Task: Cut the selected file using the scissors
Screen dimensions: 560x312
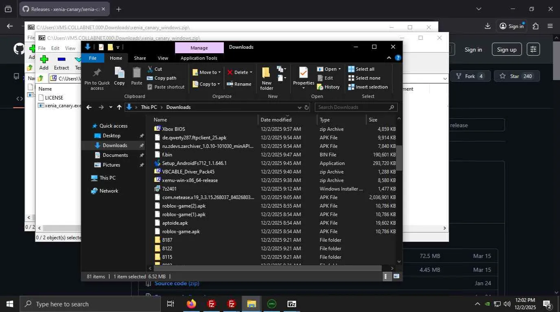Action: tap(155, 69)
